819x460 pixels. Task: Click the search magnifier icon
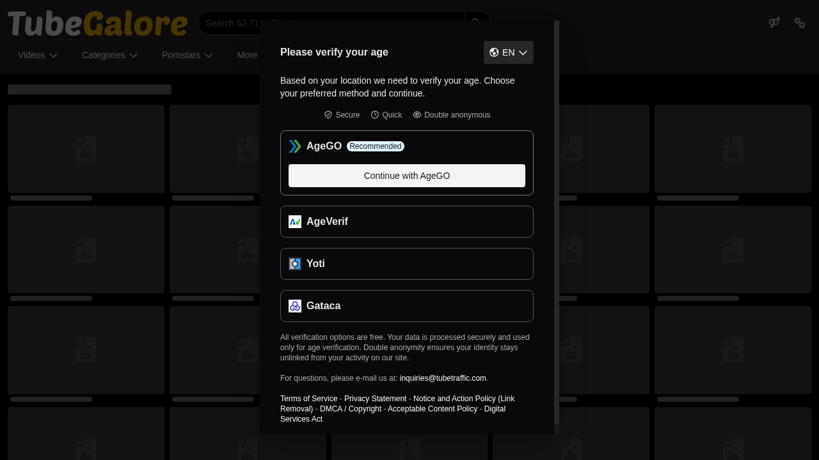click(x=476, y=23)
